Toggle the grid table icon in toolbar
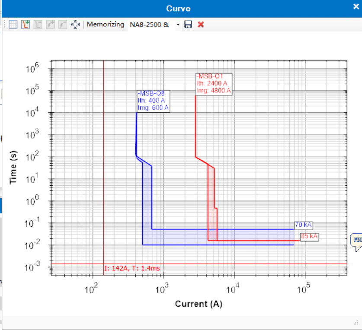The image size is (362, 330). [x=13, y=24]
